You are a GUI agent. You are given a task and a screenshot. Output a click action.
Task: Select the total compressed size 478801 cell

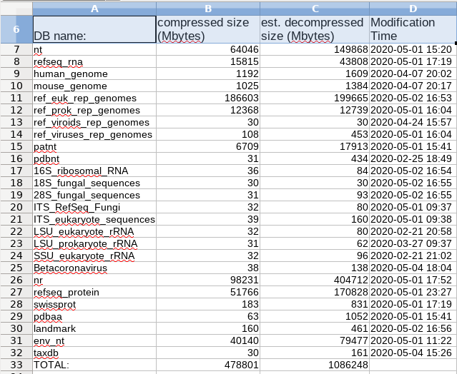[207, 365]
